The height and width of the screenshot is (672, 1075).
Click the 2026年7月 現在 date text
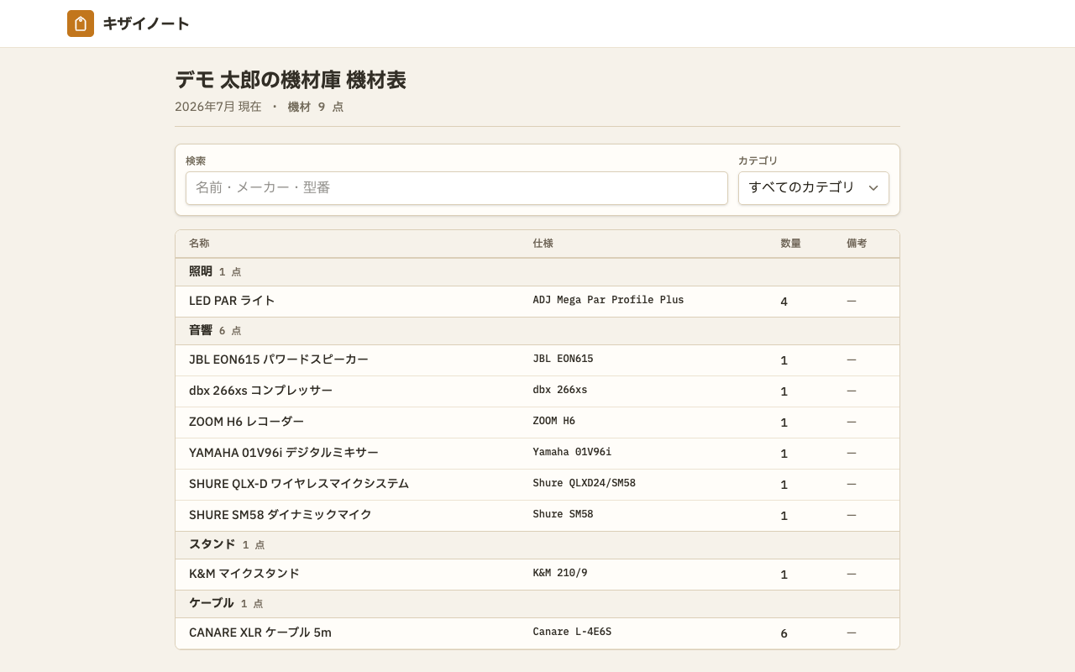218,107
